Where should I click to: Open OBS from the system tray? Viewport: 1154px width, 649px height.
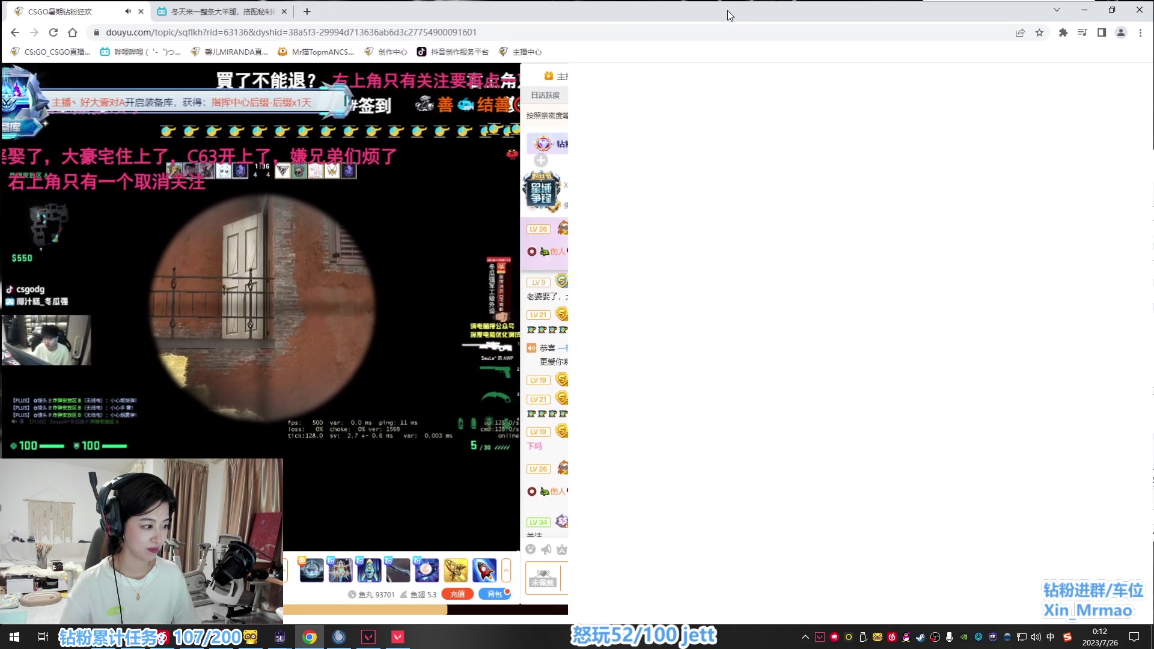[x=935, y=637]
